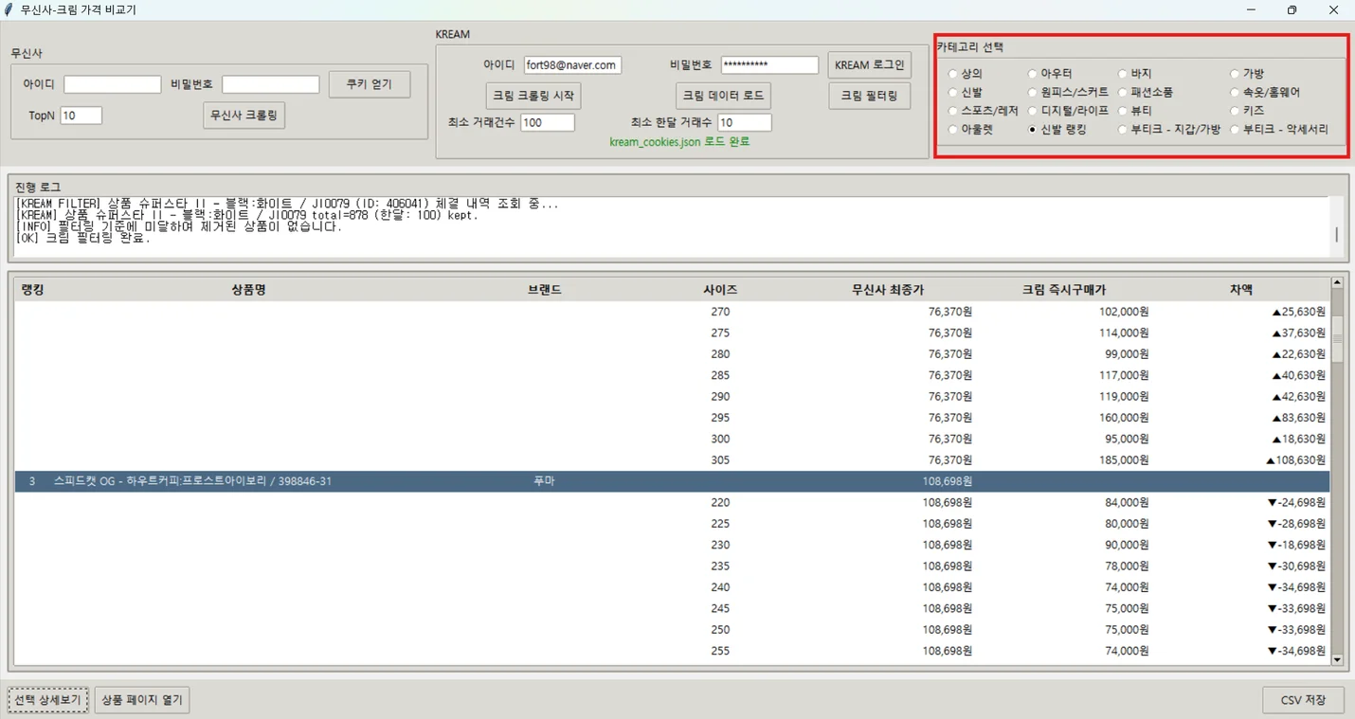Save results with CSV 저장 button
This screenshot has height=719, width=1355.
pos(1303,700)
